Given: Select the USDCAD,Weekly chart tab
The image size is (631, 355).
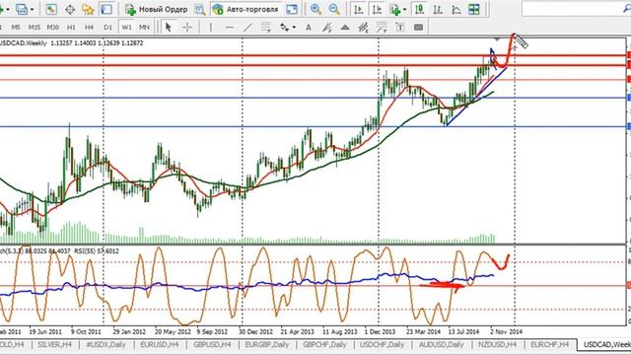Looking at the screenshot, I should coord(605,344).
